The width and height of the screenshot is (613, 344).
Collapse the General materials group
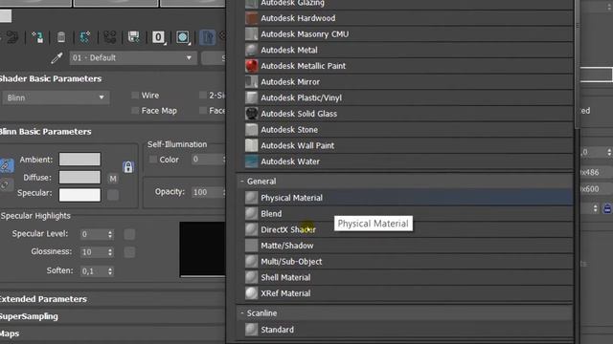pyautogui.click(x=242, y=182)
